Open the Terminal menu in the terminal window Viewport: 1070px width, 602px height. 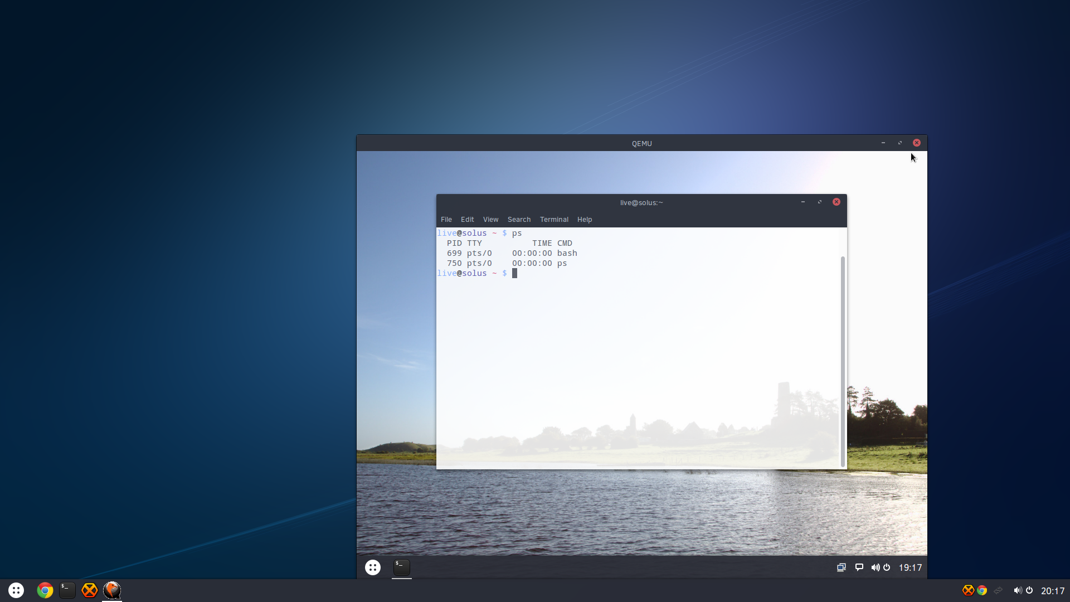554,220
